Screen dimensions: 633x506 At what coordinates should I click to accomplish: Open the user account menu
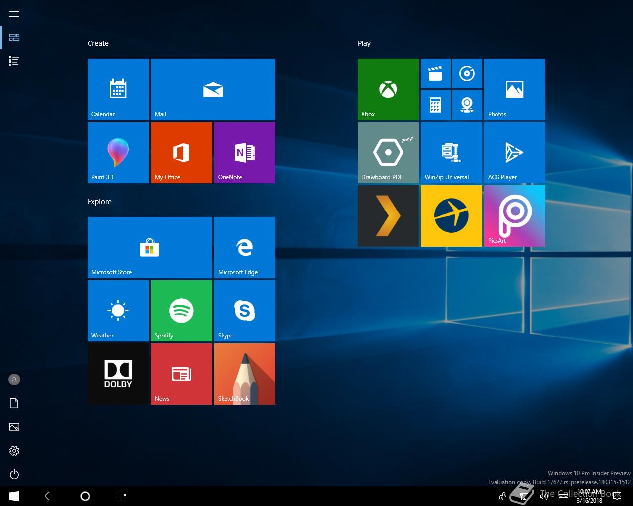(x=14, y=379)
